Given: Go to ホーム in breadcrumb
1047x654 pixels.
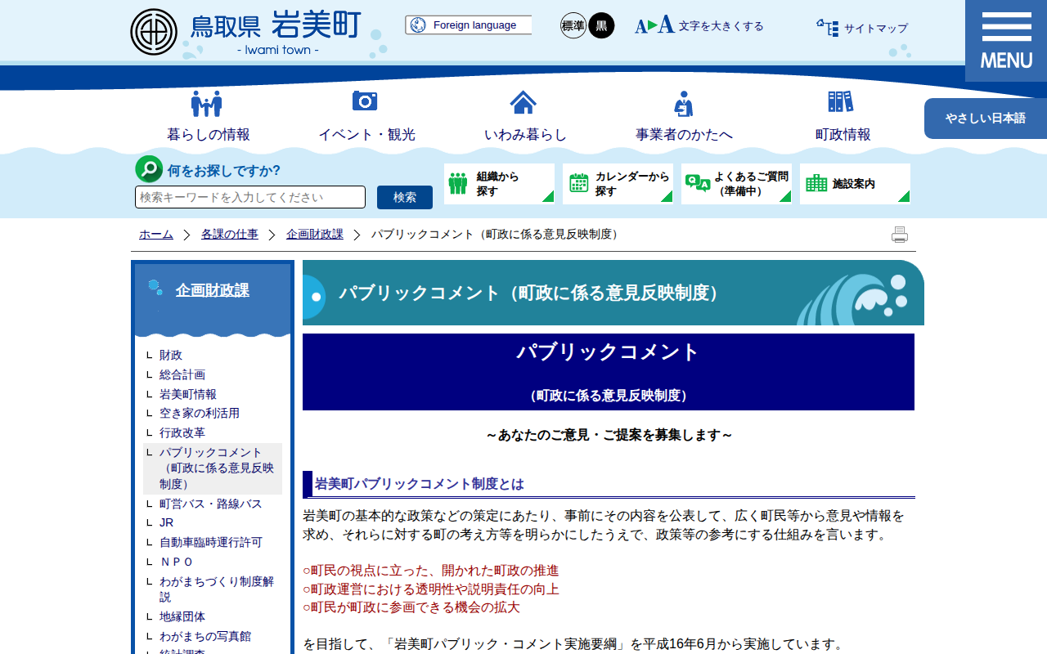Looking at the screenshot, I should click(156, 235).
